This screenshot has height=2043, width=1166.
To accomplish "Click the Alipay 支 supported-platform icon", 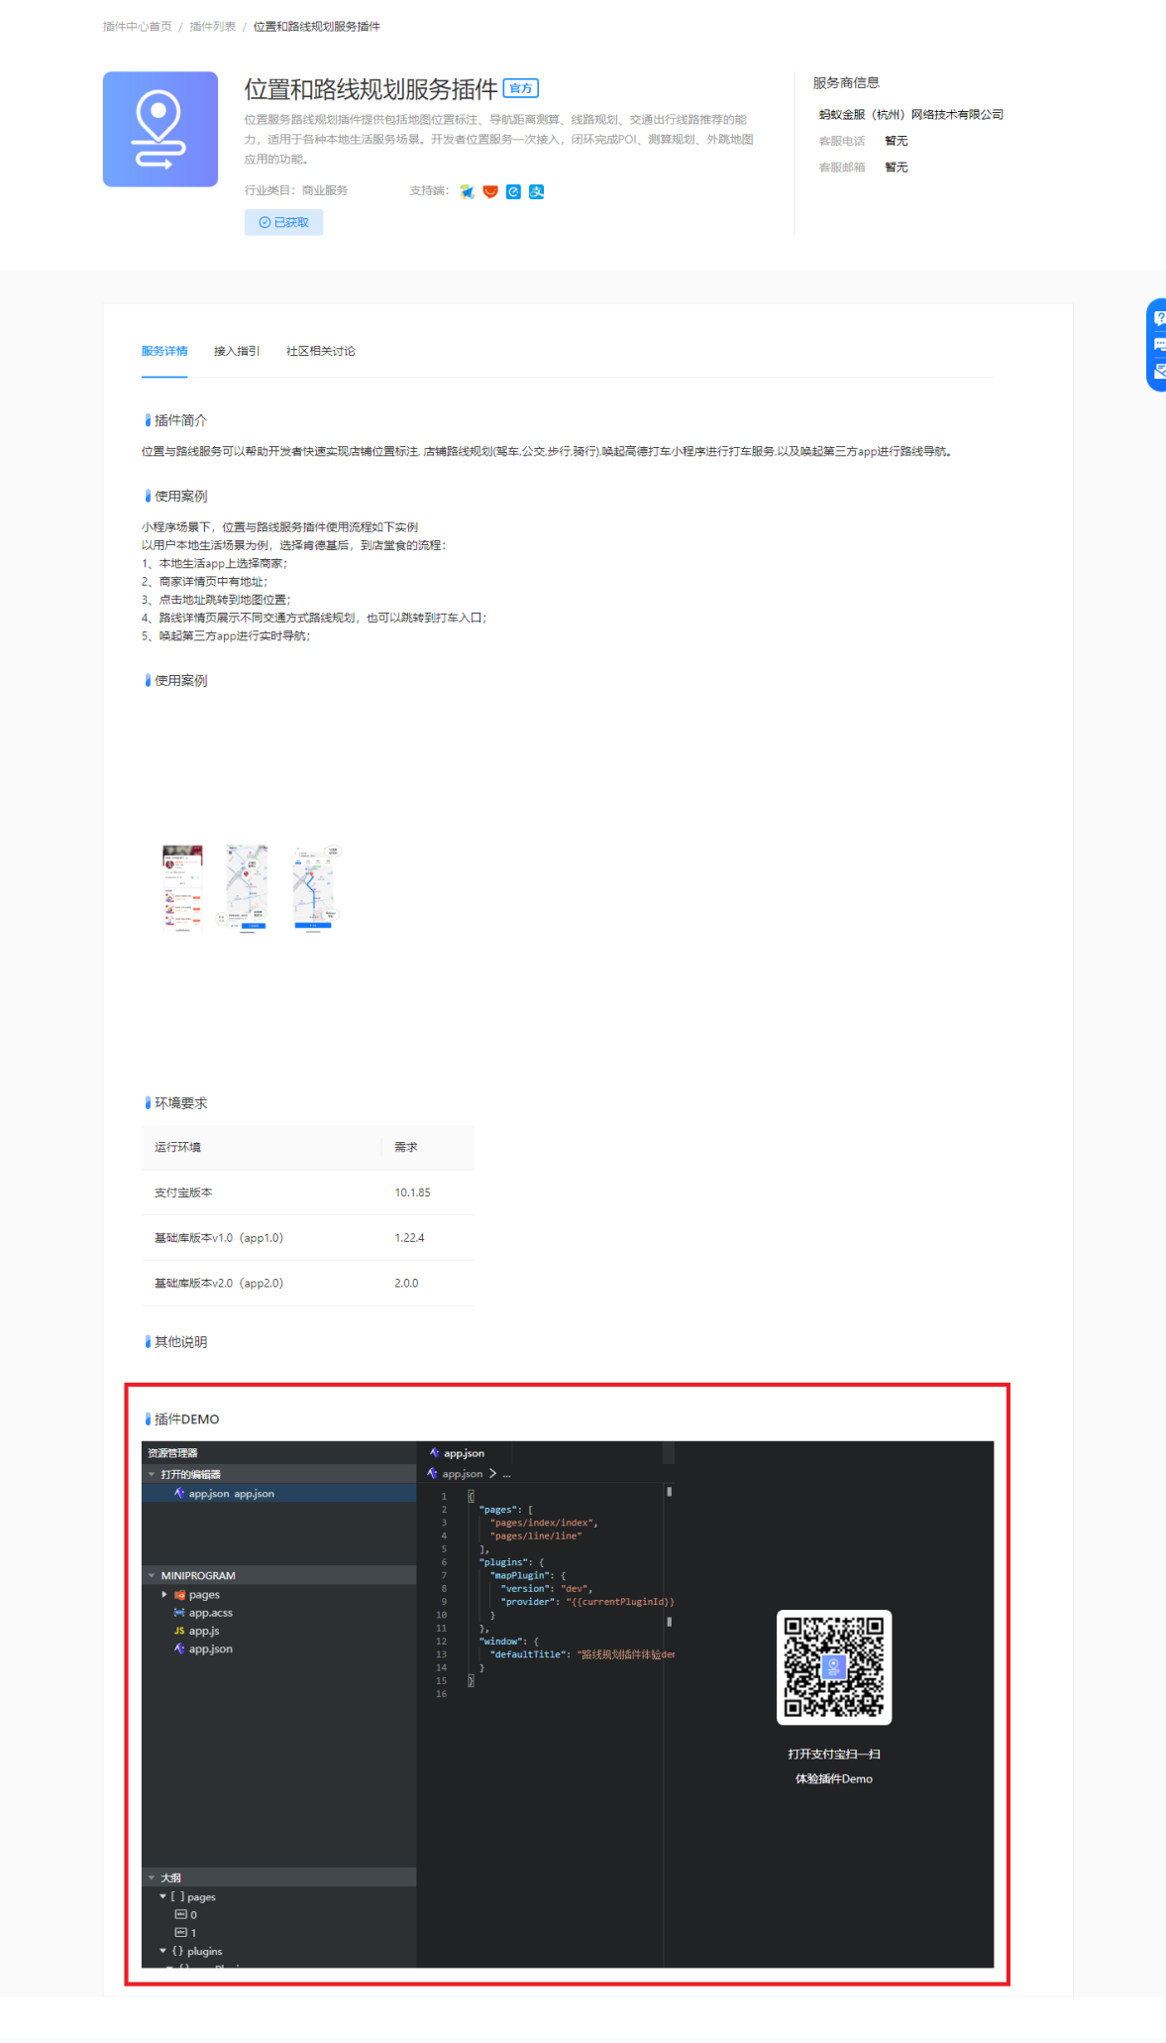I will click(537, 191).
